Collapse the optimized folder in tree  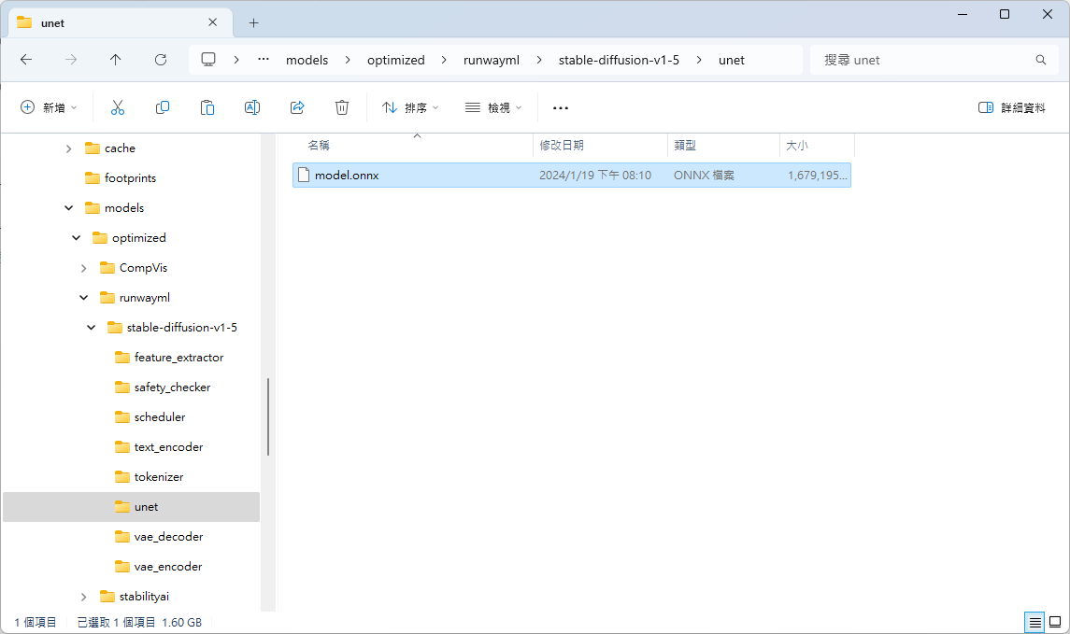tap(76, 238)
